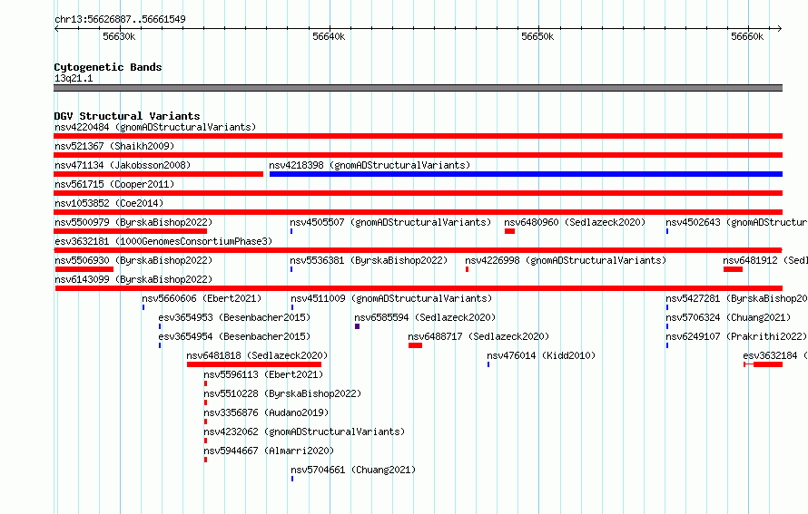This screenshot has height=514, width=808.
Task: Click nsv5944667 (Almarri2020) label
Action: [269, 451]
